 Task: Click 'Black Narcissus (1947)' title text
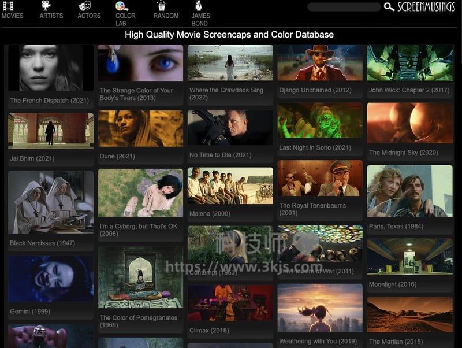pyautogui.click(x=42, y=243)
